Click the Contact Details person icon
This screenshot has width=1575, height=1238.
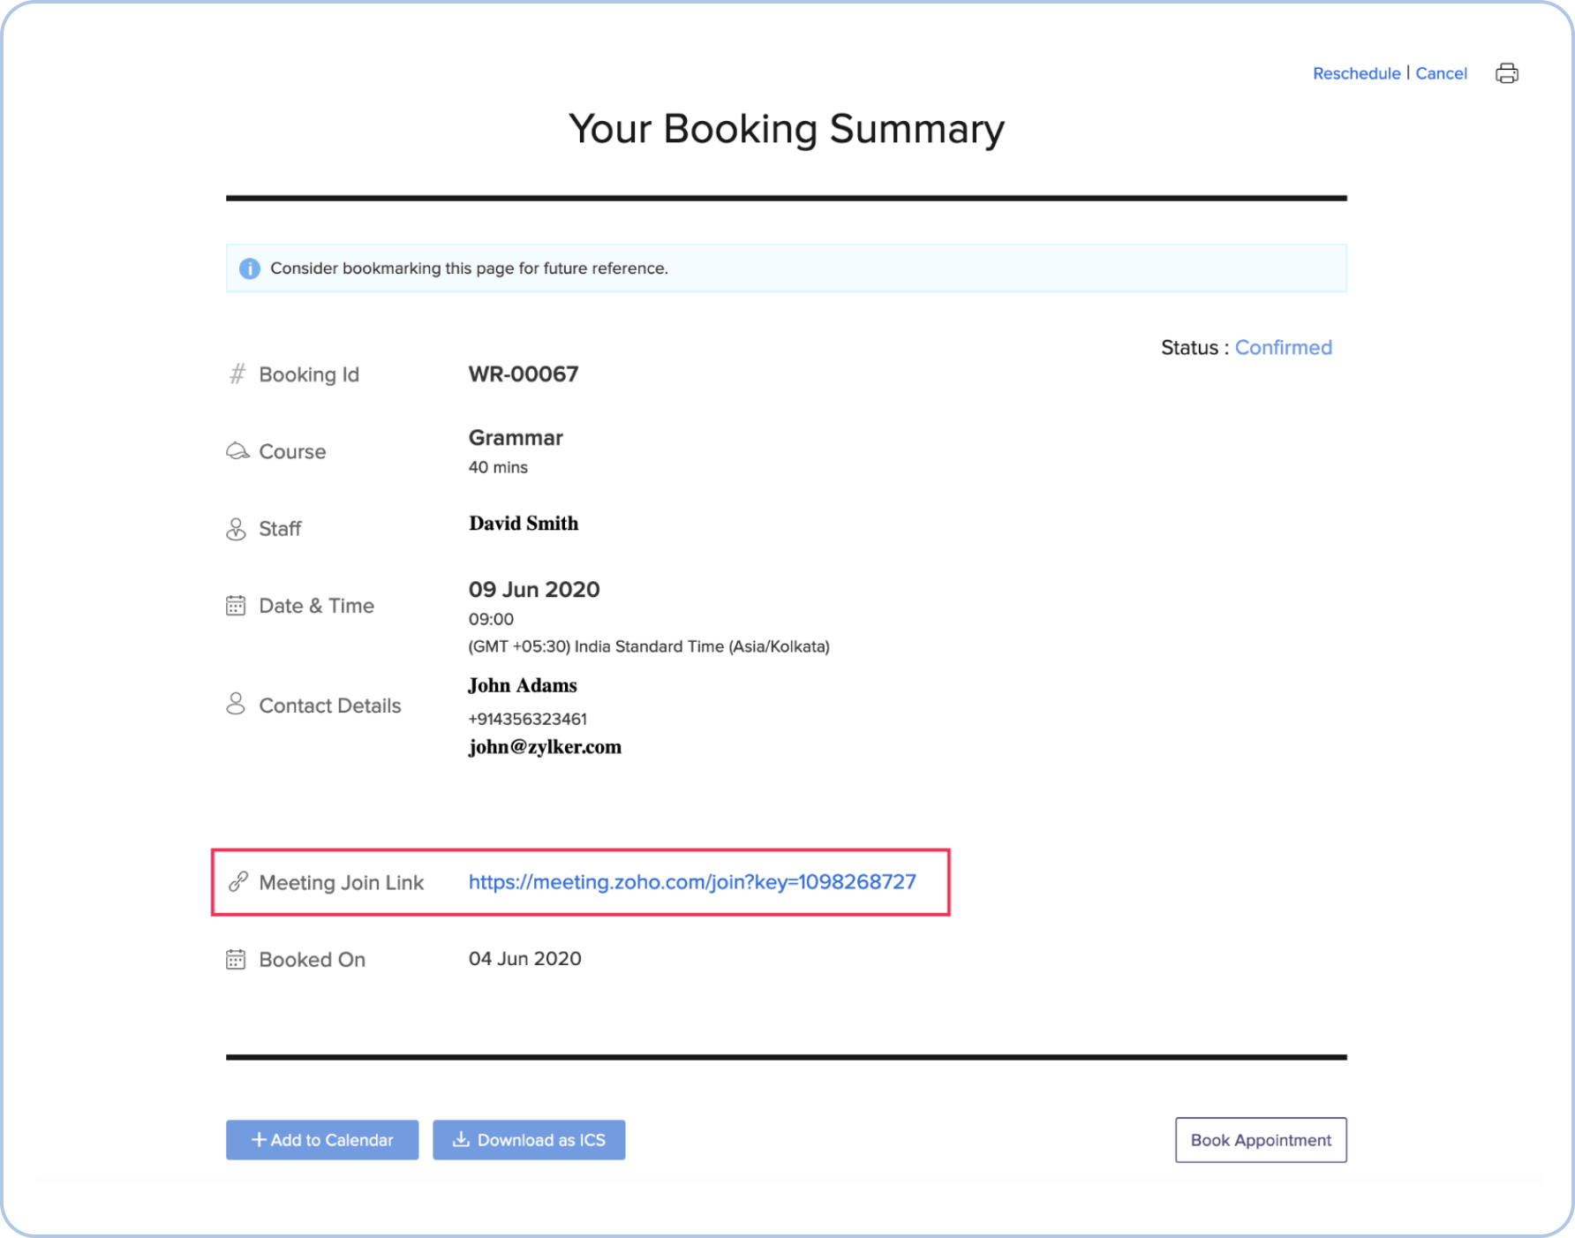click(x=236, y=705)
